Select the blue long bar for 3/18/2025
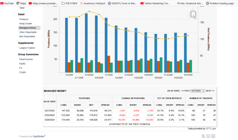The height and width of the screenshot is (140, 238). coord(86,43)
